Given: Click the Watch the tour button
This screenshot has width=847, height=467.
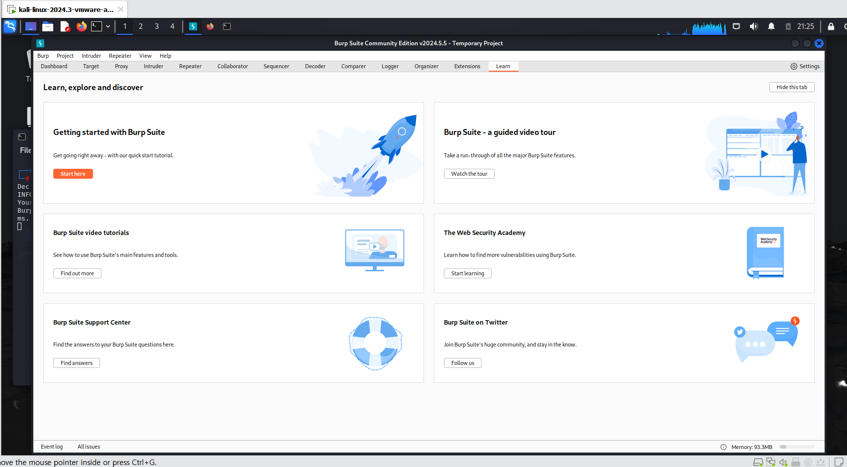Looking at the screenshot, I should 469,174.
